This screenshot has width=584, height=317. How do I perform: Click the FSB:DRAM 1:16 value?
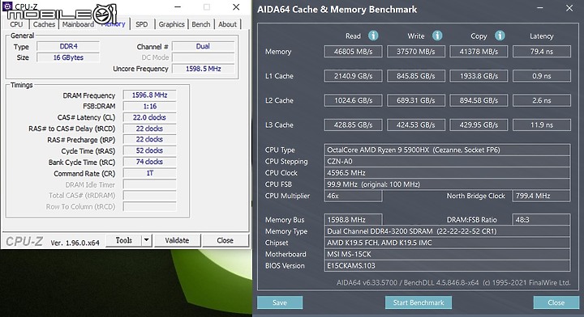click(x=149, y=107)
